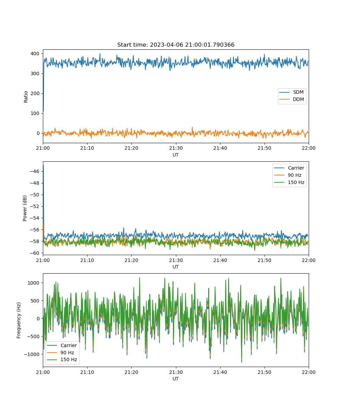343x412 pixels.
Task: Click the Ratio y-axis label
Action: pyautogui.click(x=26, y=96)
